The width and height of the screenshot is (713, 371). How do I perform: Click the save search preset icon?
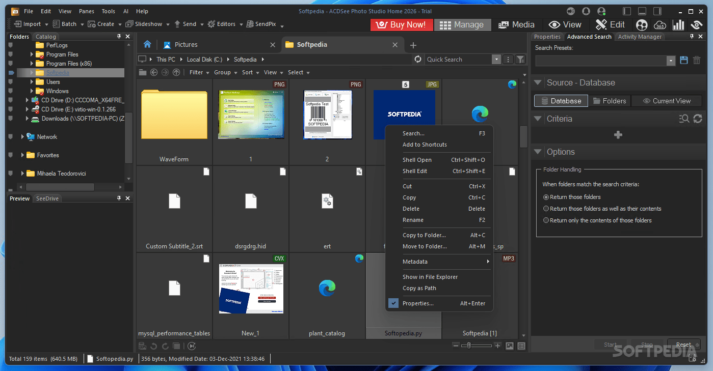683,60
